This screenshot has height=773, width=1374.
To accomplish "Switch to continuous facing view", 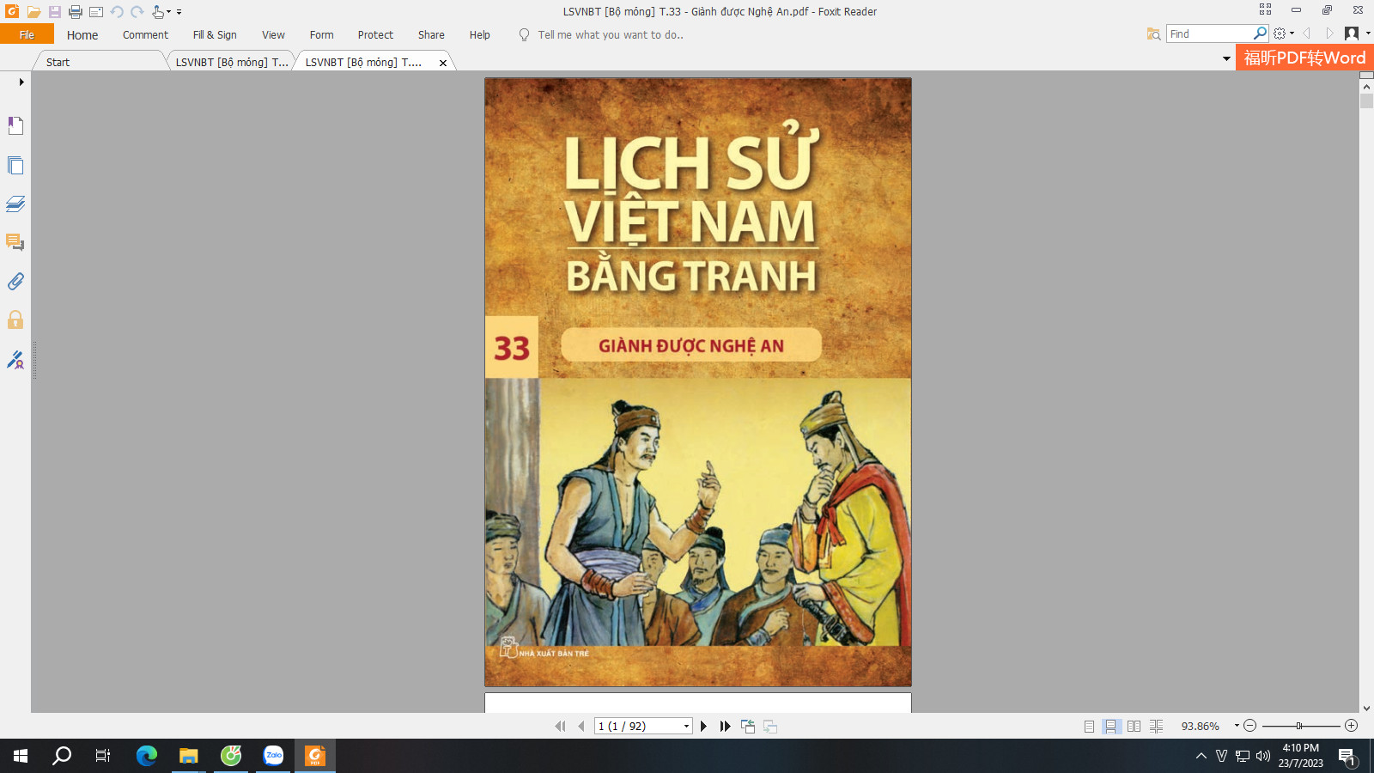I will 1156,727.
